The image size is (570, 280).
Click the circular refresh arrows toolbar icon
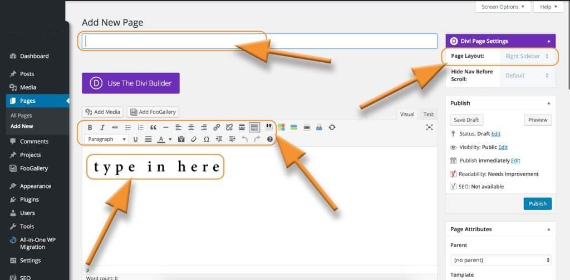pos(332,127)
